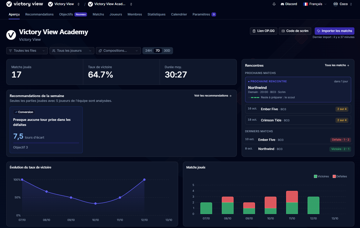Open the Discord link
This screenshot has height=228, width=360.
click(289, 4)
